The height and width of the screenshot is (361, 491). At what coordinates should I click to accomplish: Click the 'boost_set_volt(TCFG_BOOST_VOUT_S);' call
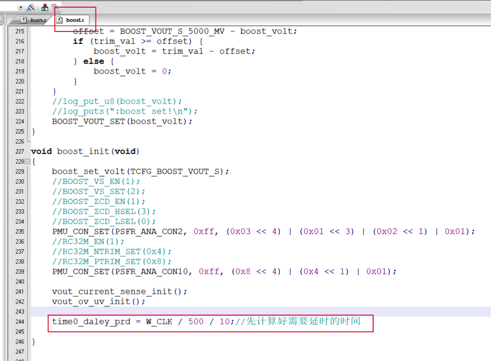click(140, 172)
